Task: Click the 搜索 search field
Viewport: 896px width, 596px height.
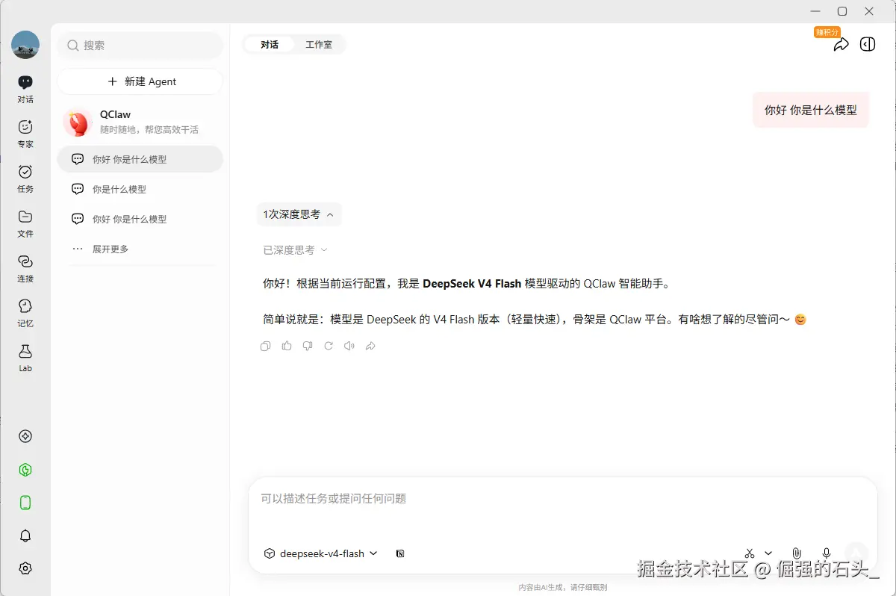Action: [x=140, y=46]
